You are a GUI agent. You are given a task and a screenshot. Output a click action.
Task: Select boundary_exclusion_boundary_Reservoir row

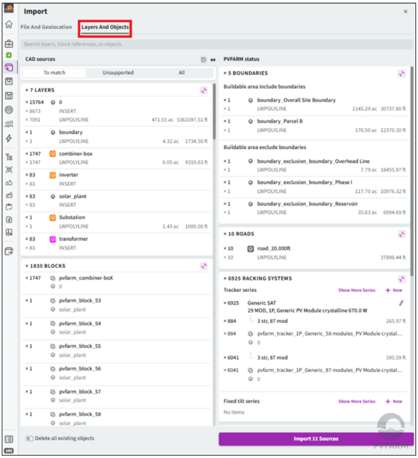point(315,209)
